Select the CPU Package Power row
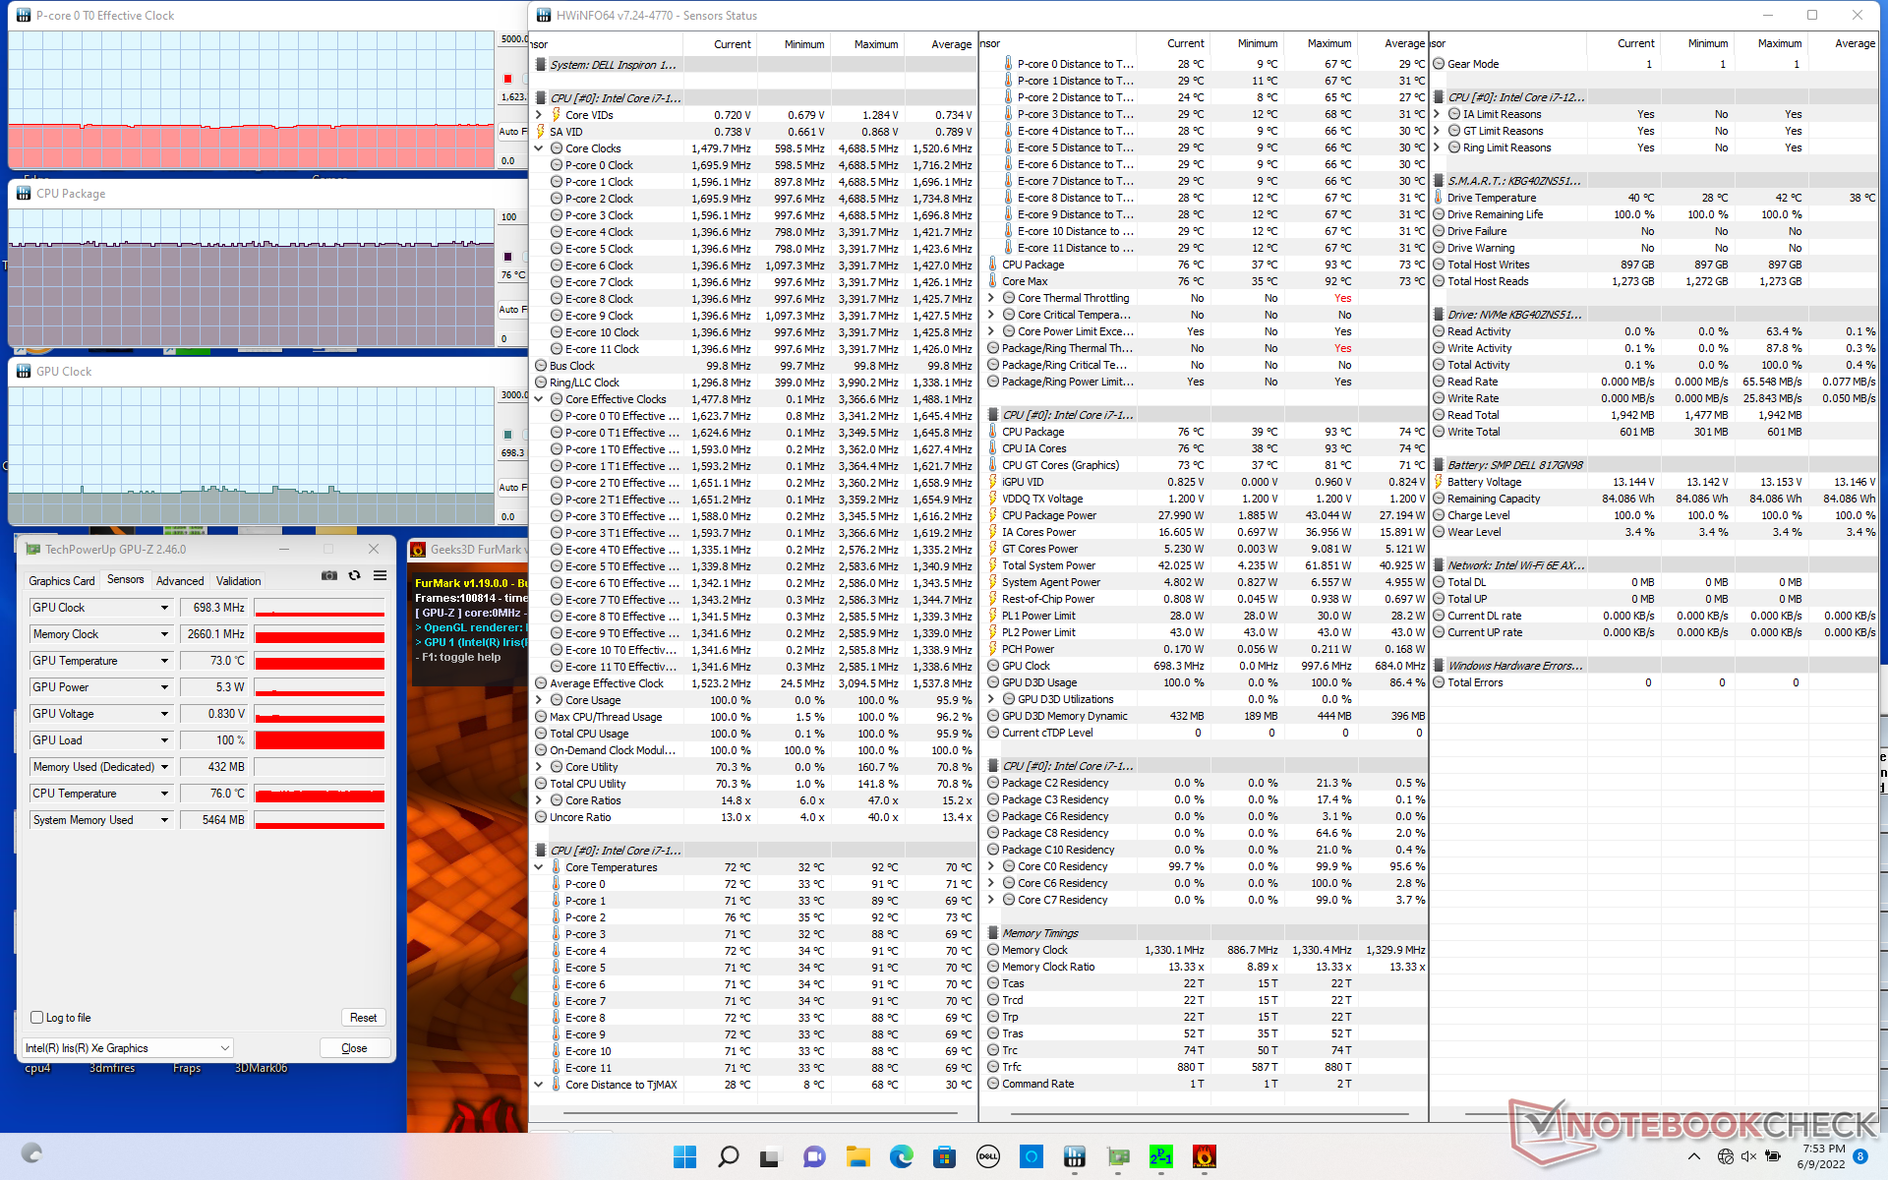The image size is (1888, 1180). coord(1207,515)
